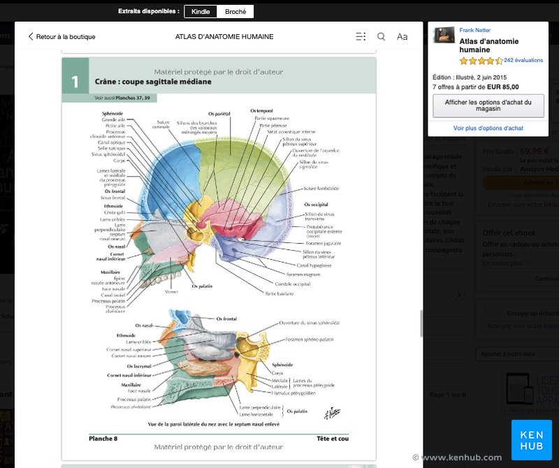Click Afficher les options d'achat du magasin
559x468 pixels.
tap(488, 105)
